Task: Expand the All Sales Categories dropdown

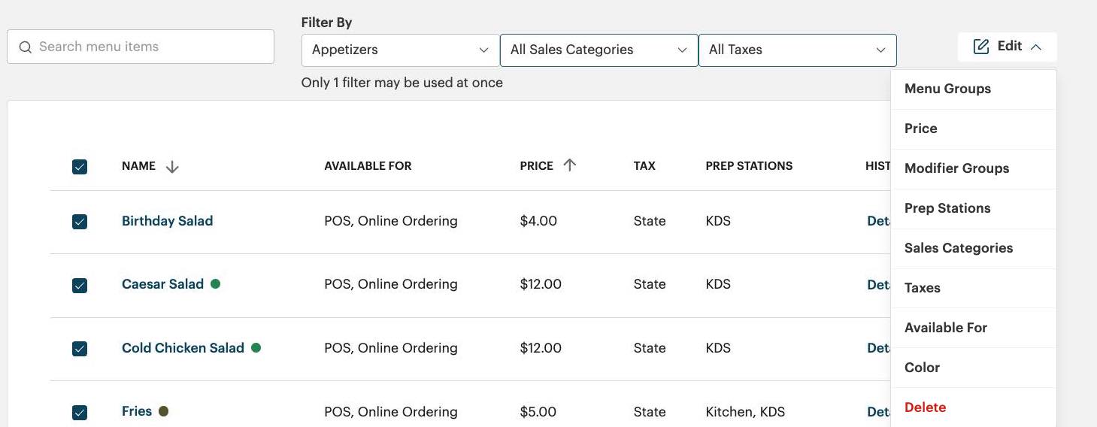Action: (599, 50)
